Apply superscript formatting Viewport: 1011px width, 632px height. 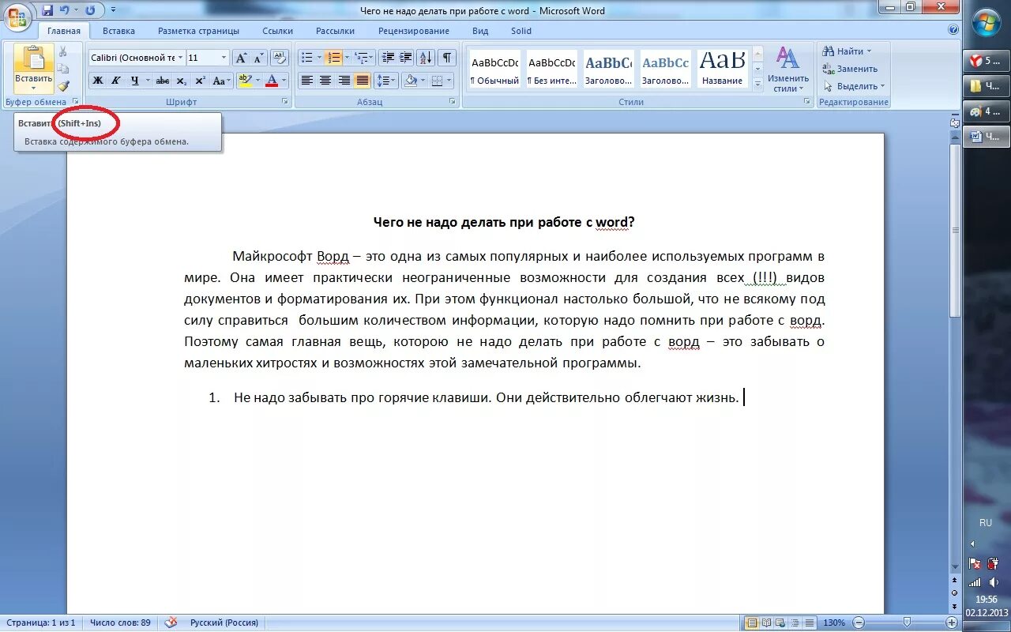point(200,81)
